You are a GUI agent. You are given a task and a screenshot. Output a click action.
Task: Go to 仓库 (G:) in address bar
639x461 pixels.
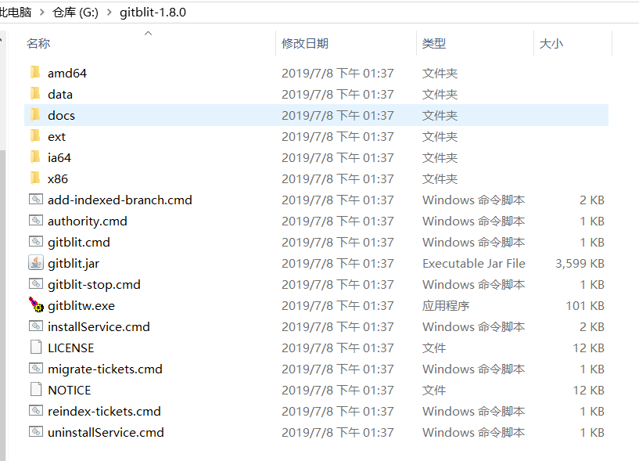click(75, 13)
